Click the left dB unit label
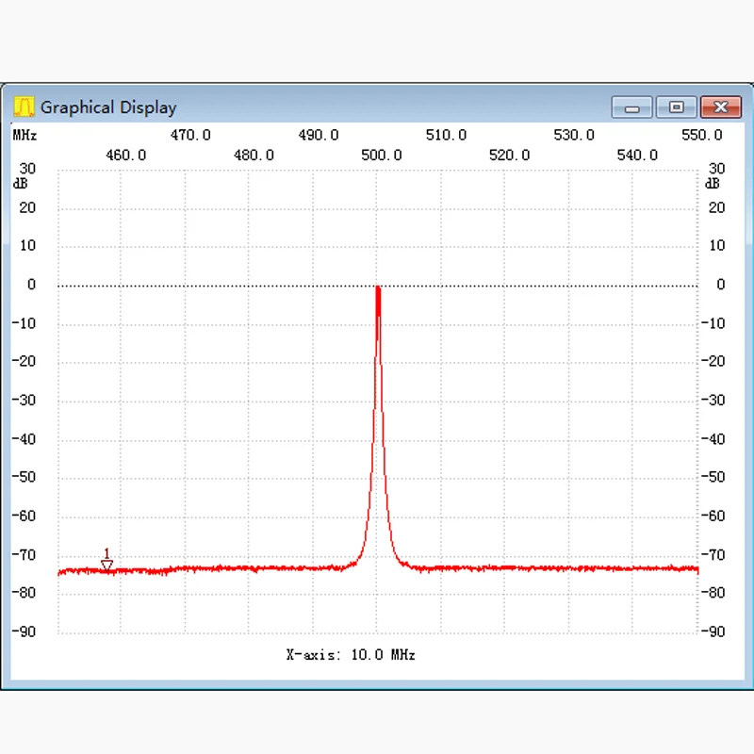 click(x=20, y=184)
